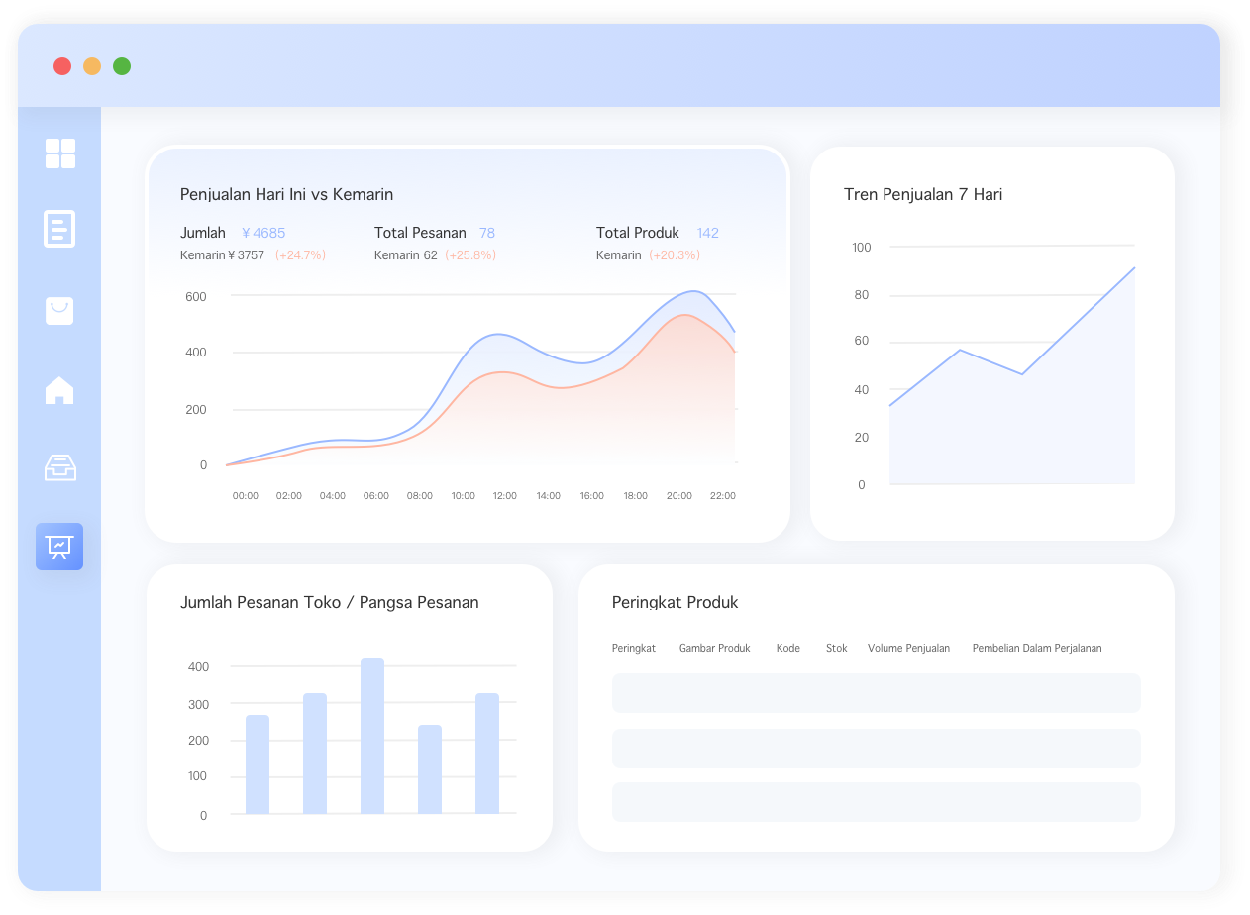Select the Jumlah value ¥ 4685
The width and height of the screenshot is (1250, 915).
click(x=263, y=233)
